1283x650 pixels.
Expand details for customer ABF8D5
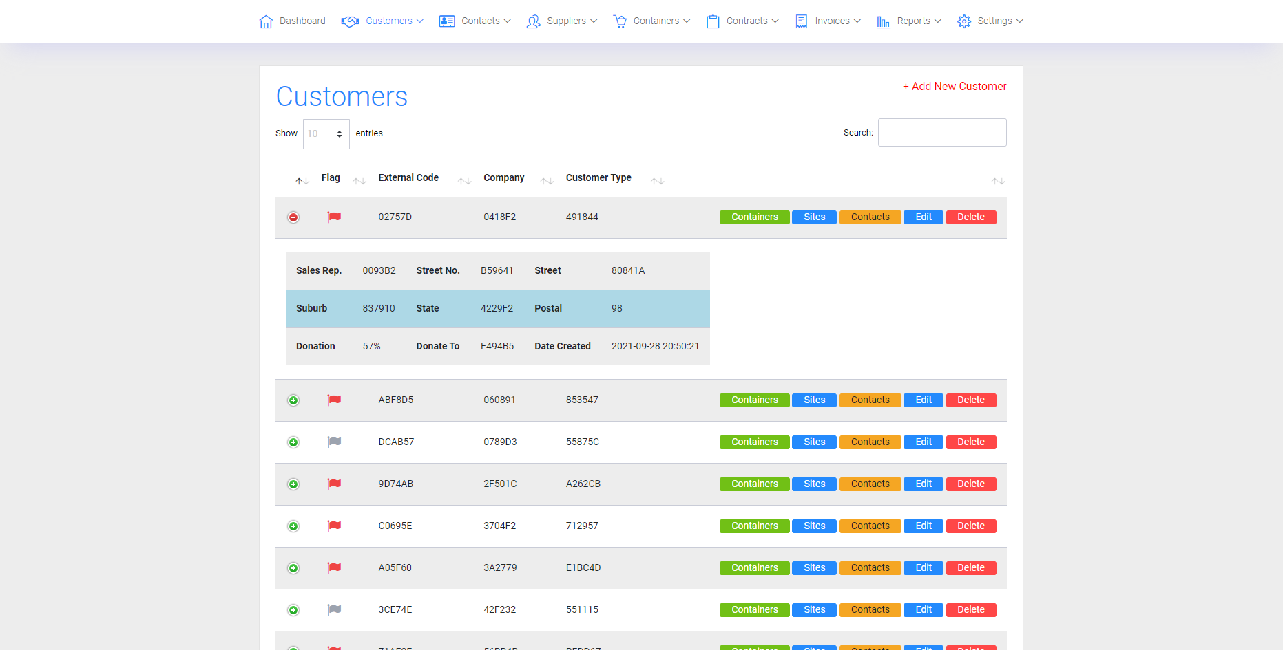coord(293,400)
